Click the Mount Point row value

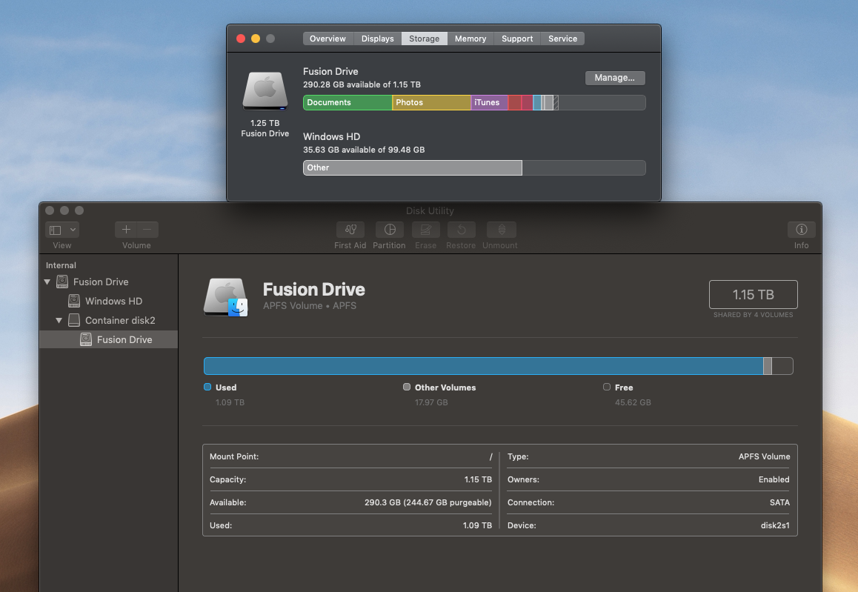point(490,456)
